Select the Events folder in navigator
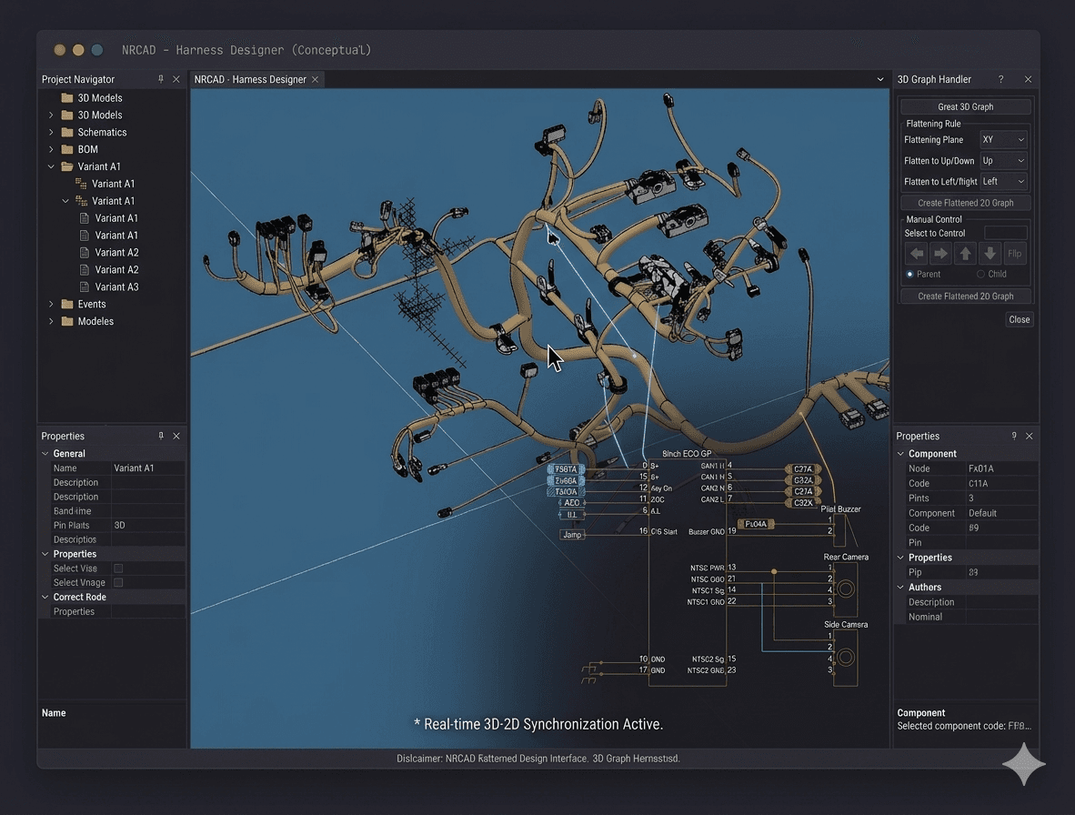The width and height of the screenshot is (1075, 815). 91,304
